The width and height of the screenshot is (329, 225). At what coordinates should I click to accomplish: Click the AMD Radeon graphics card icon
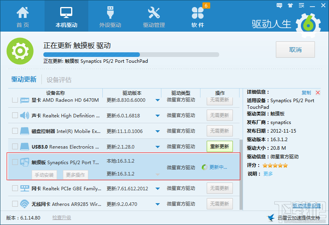tap(25, 100)
